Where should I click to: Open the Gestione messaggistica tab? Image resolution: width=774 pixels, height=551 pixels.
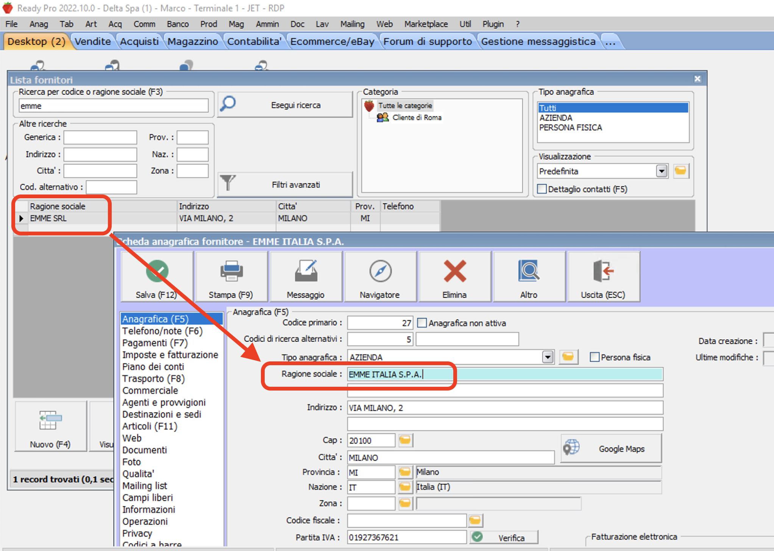pos(538,41)
